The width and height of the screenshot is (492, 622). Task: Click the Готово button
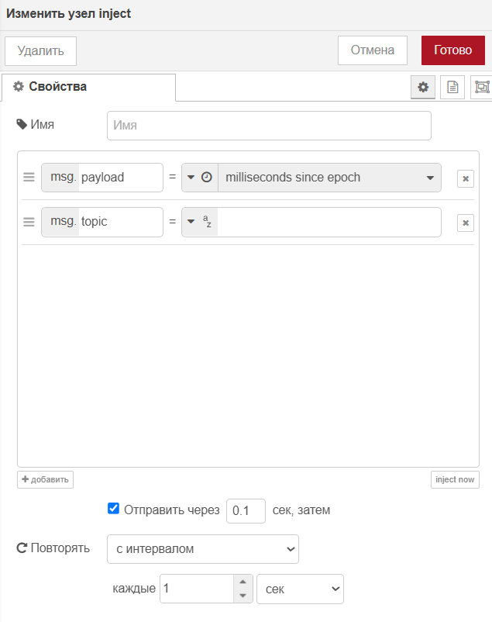(x=452, y=50)
